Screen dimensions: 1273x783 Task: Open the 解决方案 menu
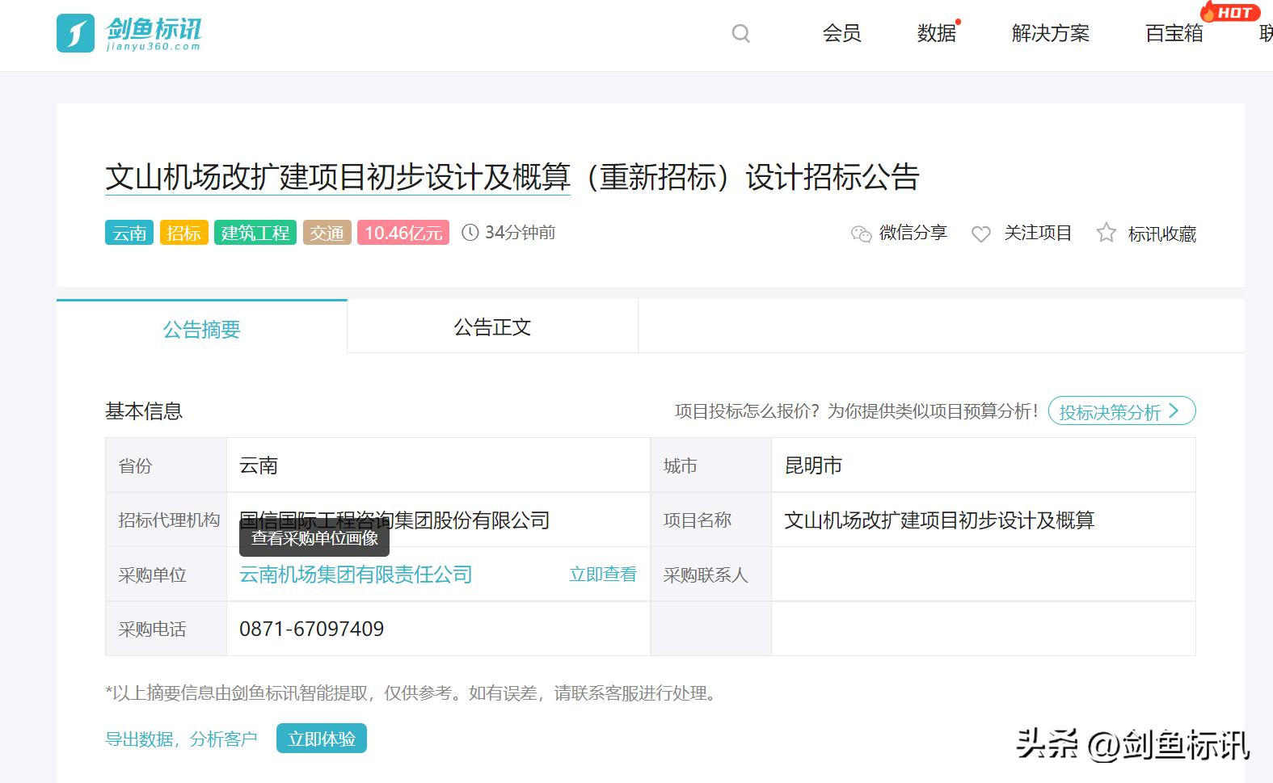(x=1050, y=33)
